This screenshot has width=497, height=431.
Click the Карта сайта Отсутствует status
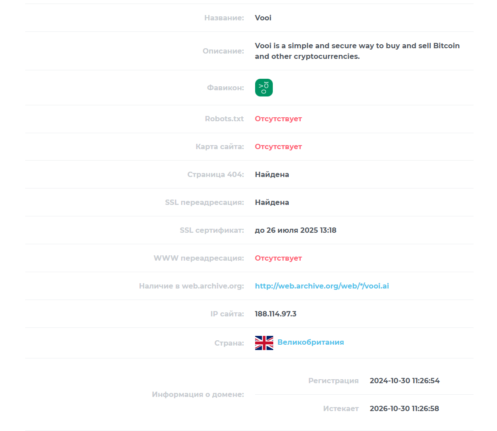coord(278,146)
